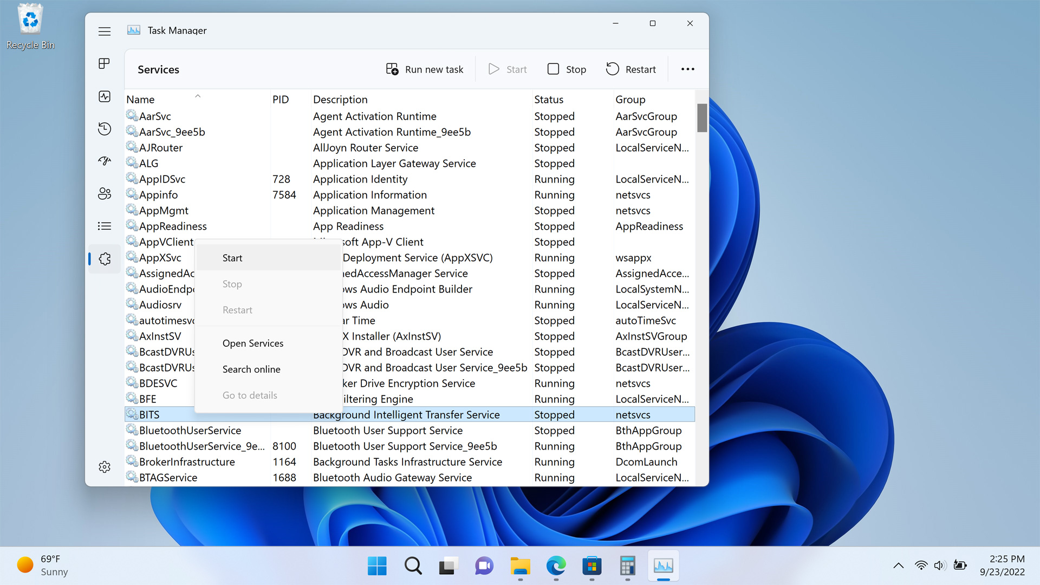Click Search online in context menu
1040x585 pixels.
pyautogui.click(x=251, y=369)
